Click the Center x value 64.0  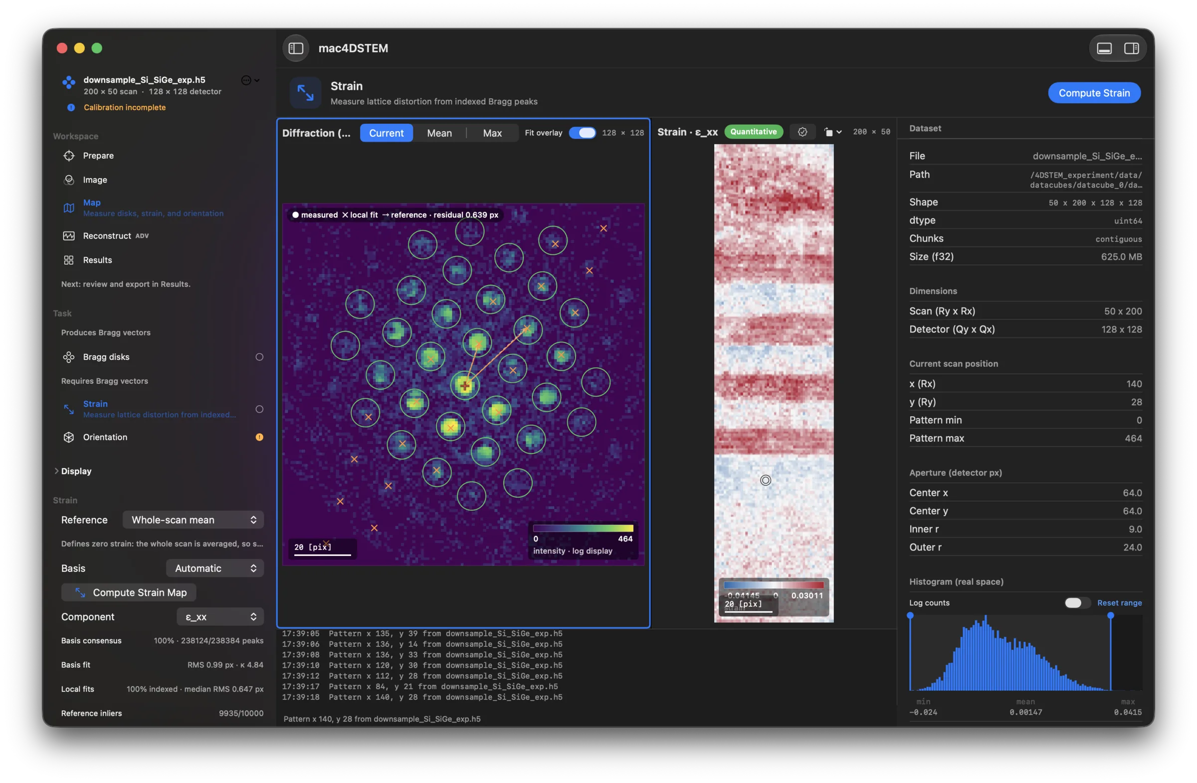click(x=1132, y=493)
